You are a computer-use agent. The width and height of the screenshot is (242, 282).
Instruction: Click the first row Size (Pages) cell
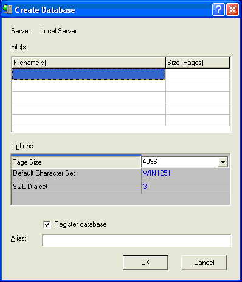coord(198,74)
